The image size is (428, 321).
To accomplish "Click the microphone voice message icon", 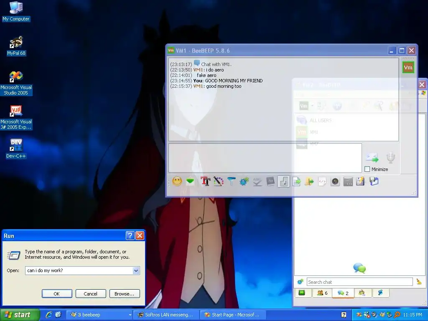I will click(391, 158).
